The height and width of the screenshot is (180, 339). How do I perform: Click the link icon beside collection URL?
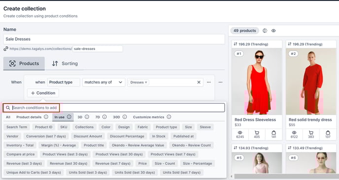click(6, 49)
